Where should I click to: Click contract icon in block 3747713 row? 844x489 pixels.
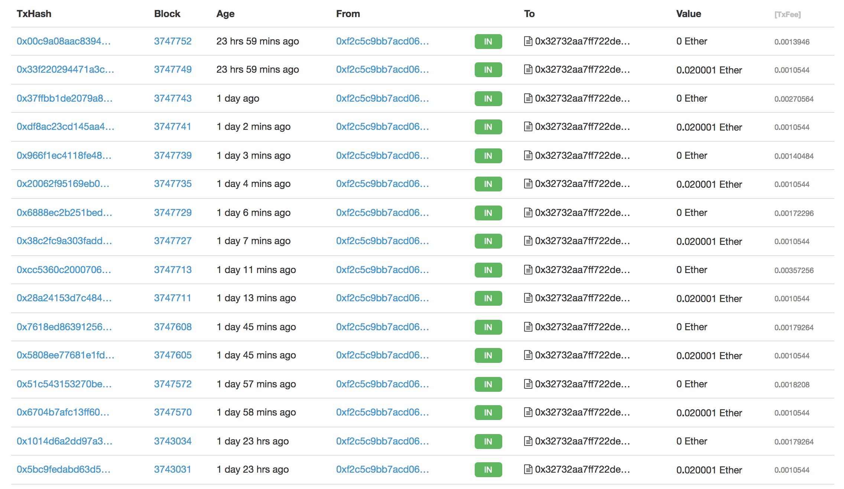tap(528, 270)
